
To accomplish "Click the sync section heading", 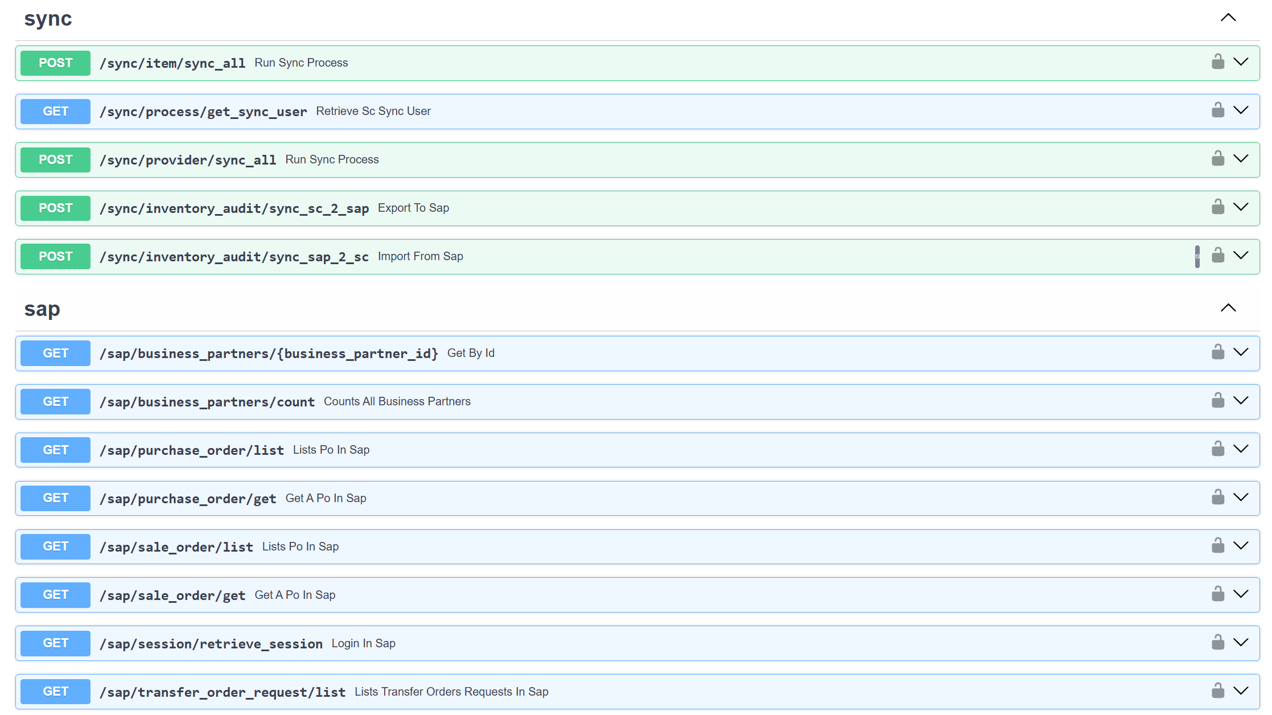I will coord(48,19).
